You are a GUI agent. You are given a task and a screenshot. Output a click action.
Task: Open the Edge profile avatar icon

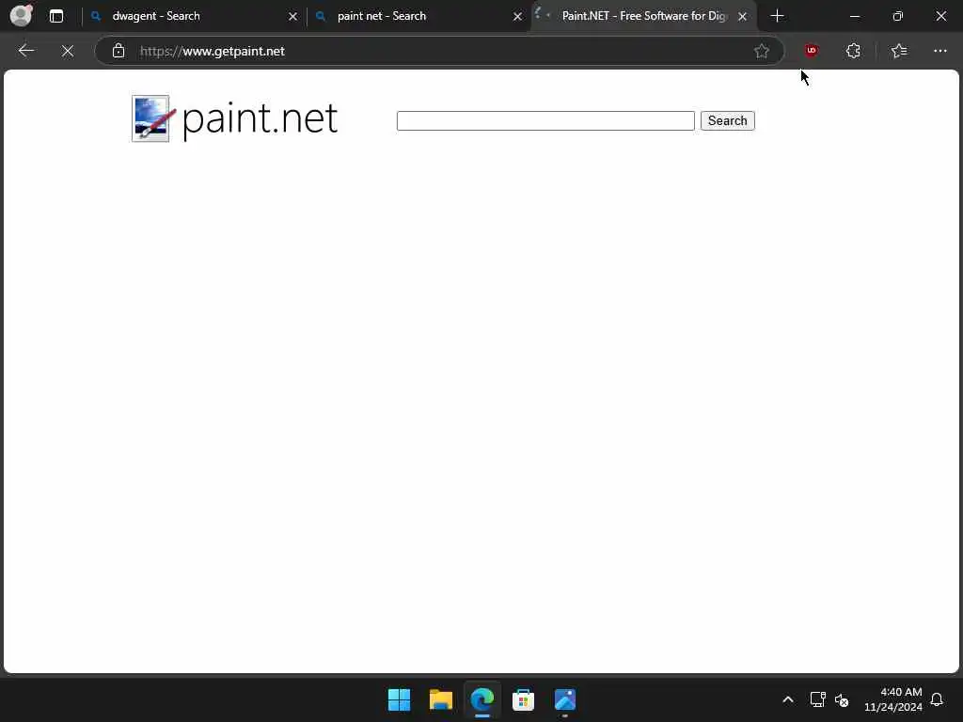(x=22, y=15)
